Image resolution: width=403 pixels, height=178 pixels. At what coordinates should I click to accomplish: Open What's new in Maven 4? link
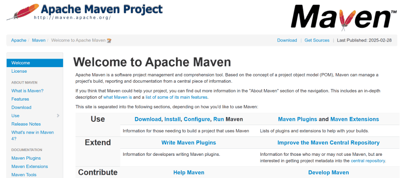[x=33, y=136]
